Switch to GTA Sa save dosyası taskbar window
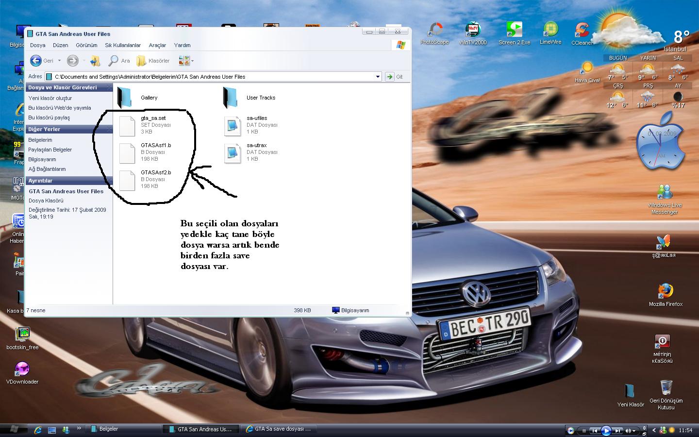Image resolution: width=699 pixels, height=437 pixels. (x=279, y=429)
